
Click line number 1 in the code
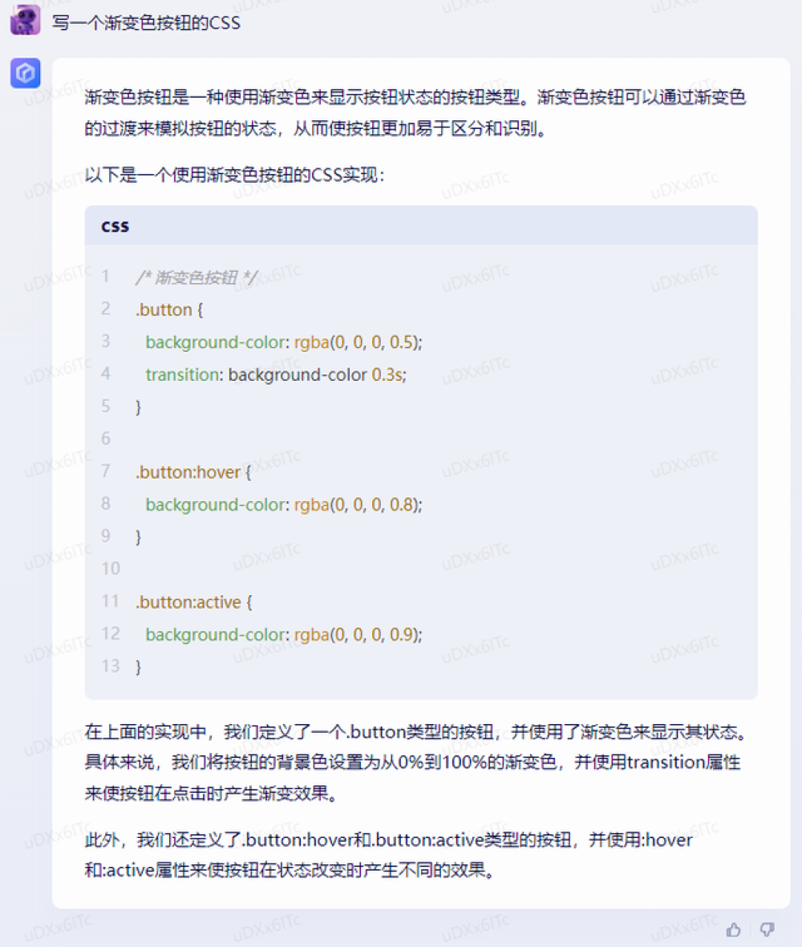(106, 276)
